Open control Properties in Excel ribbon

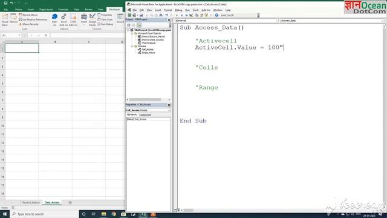click(x=105, y=15)
